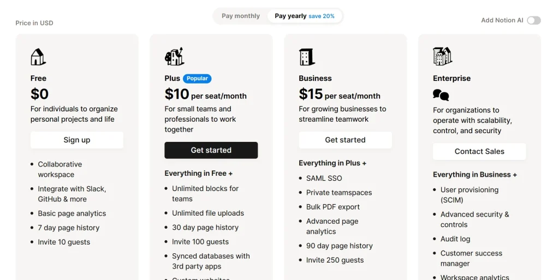The height and width of the screenshot is (280, 559).
Task: Enable the Add Notion AI toggle
Action: [x=534, y=20]
